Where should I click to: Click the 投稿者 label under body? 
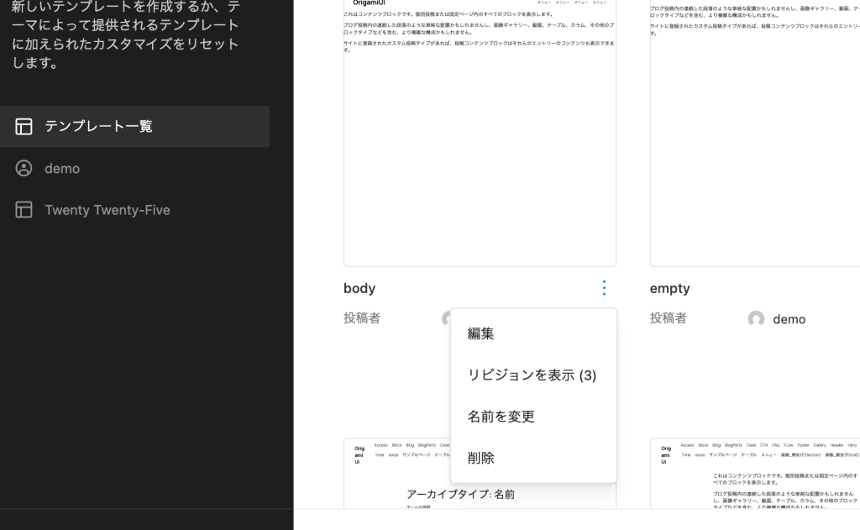[x=362, y=318]
